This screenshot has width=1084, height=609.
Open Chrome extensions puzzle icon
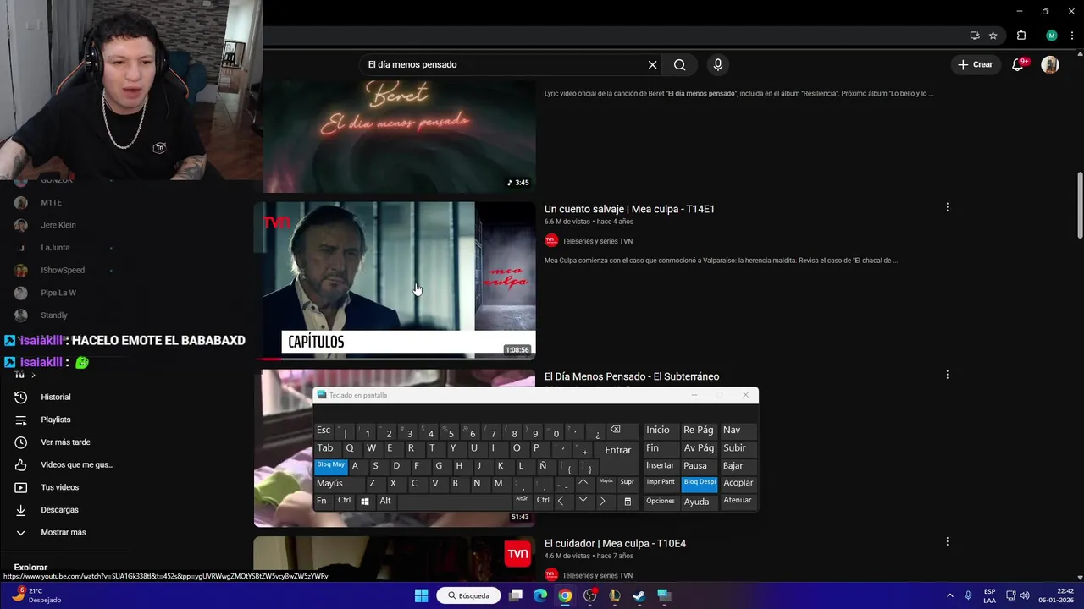[1021, 36]
